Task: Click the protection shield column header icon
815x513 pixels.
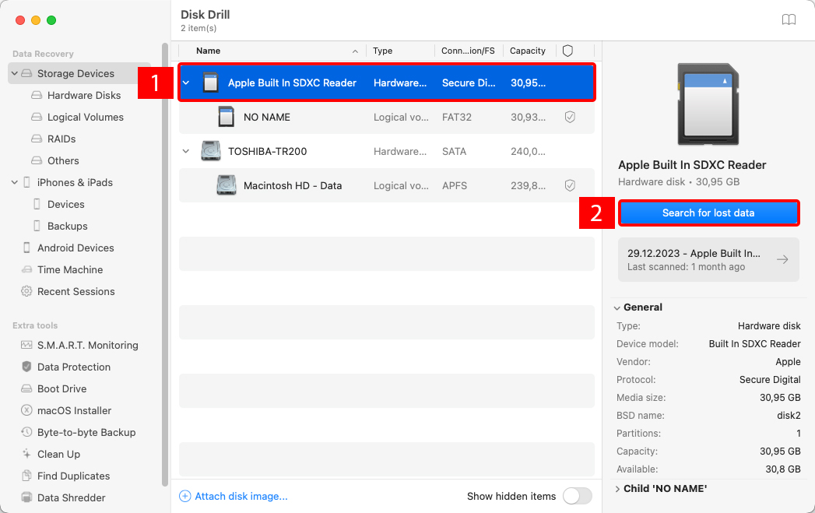Action: 567,51
